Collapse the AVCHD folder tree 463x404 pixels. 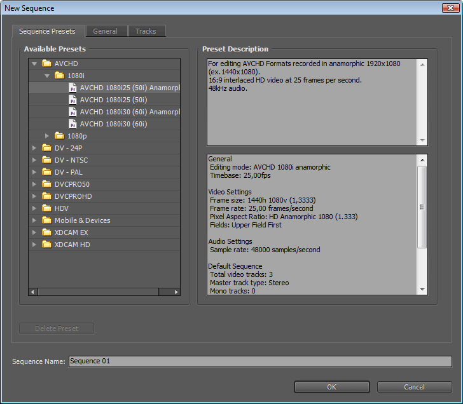pos(34,64)
